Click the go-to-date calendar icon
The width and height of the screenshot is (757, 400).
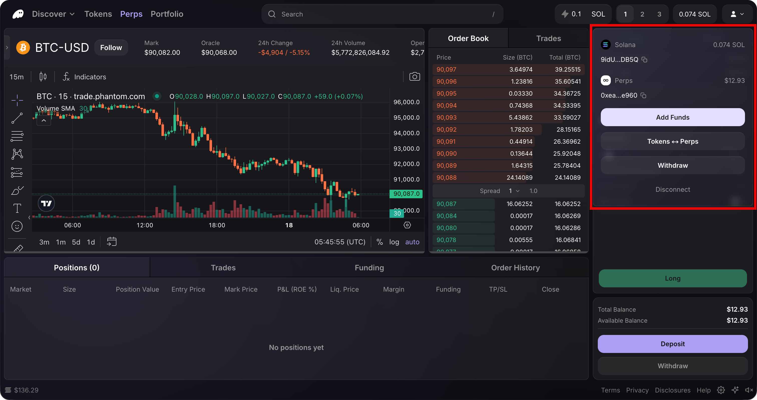pyautogui.click(x=111, y=242)
